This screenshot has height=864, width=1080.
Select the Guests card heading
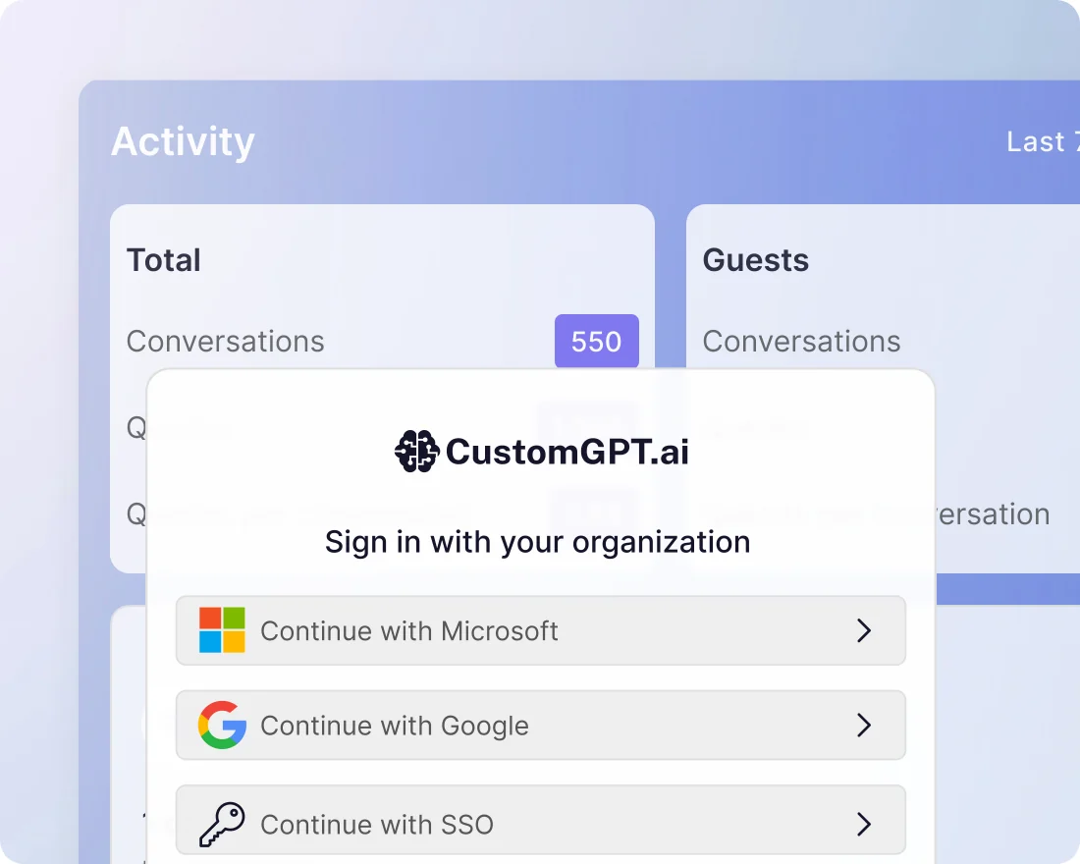pos(756,260)
